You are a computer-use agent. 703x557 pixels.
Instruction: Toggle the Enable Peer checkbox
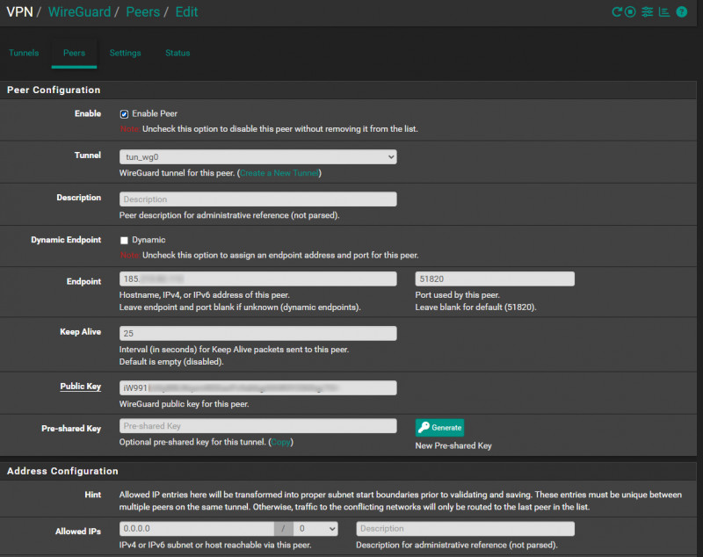125,114
